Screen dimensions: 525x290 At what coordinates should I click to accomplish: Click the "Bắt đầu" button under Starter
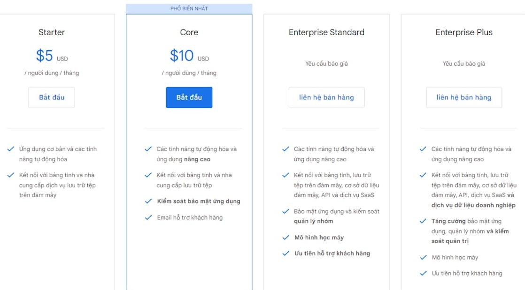52,97
